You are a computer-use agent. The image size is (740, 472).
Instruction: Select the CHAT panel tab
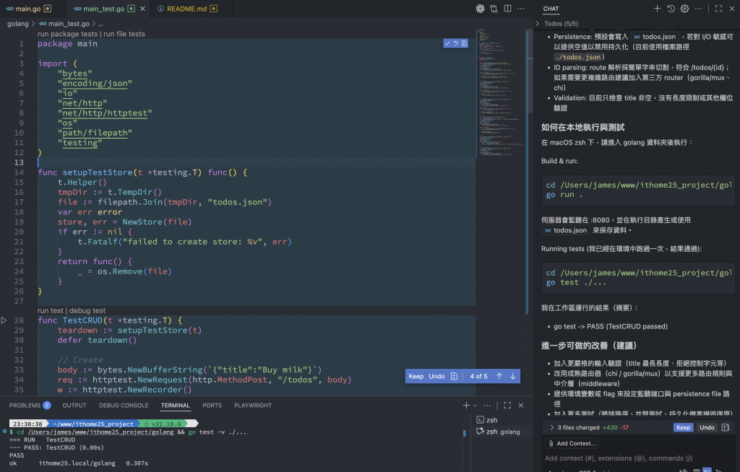coord(551,9)
